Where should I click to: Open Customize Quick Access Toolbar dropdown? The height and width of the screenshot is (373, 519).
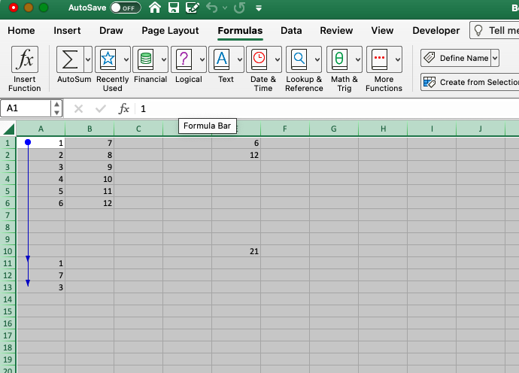[259, 8]
